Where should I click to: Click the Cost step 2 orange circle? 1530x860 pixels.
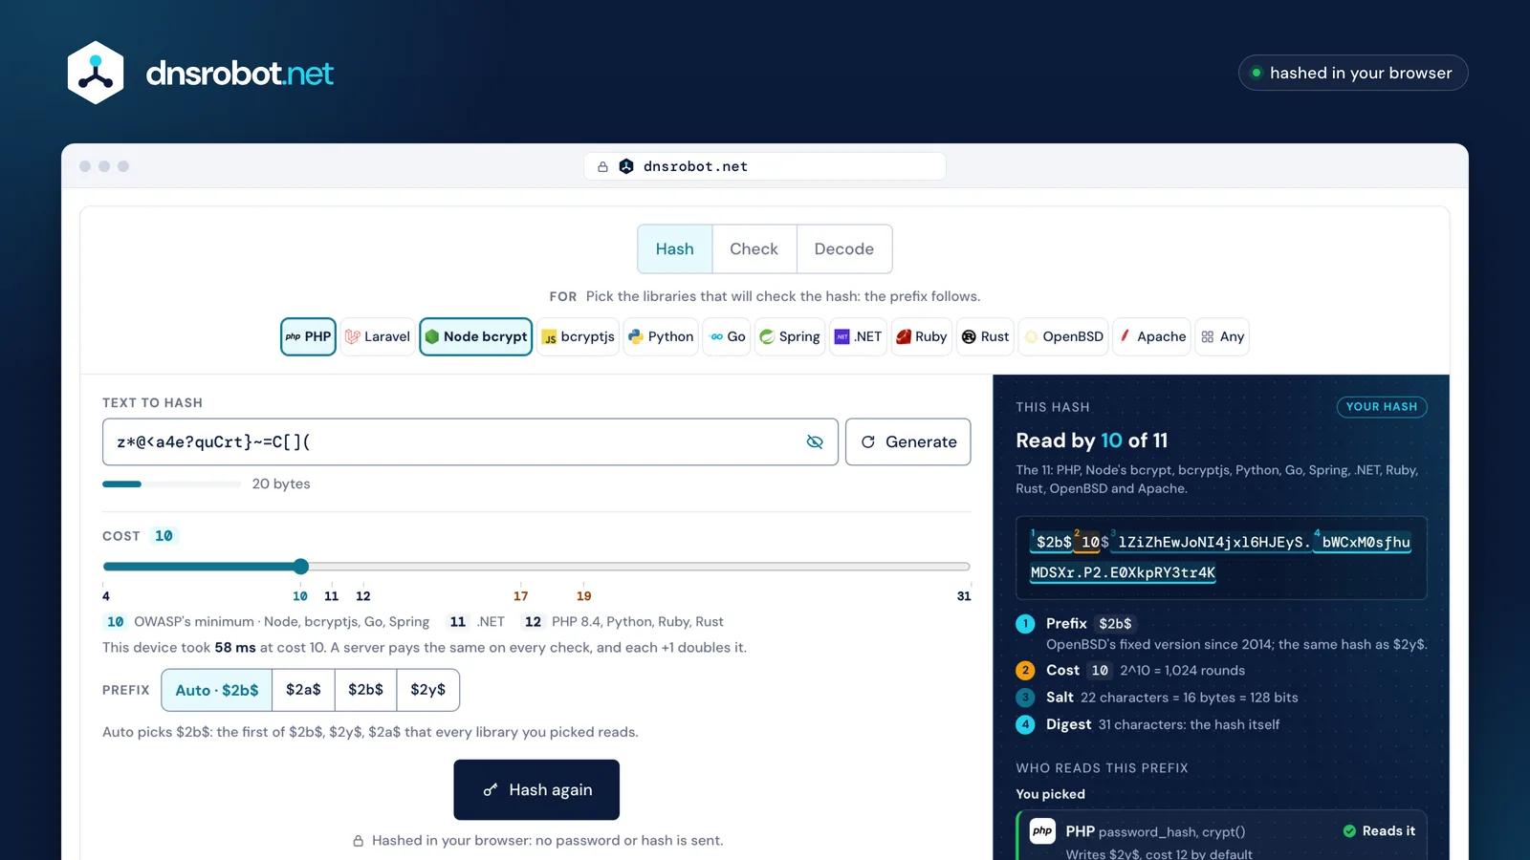[x=1025, y=671]
